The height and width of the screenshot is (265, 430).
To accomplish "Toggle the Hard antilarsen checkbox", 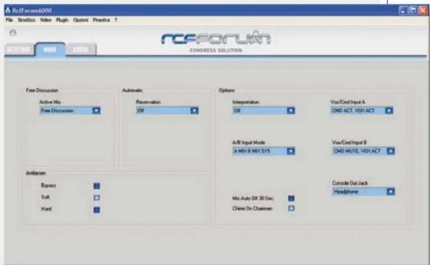I will (97, 210).
